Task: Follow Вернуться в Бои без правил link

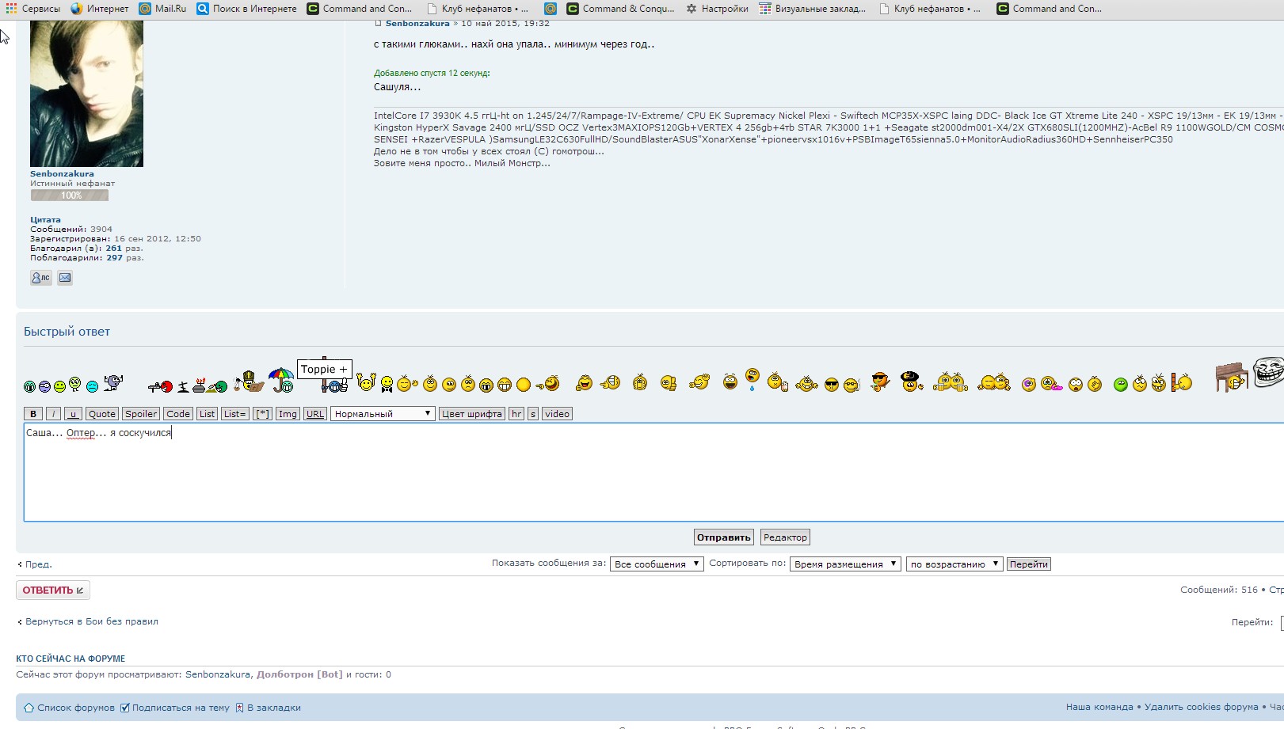Action: [91, 621]
